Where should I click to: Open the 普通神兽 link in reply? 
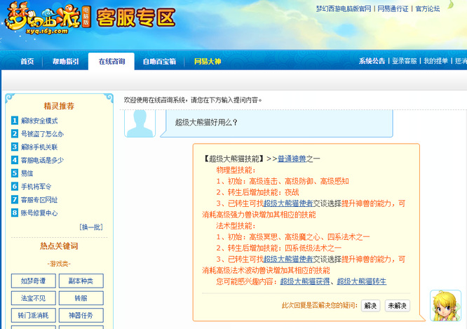pyautogui.click(x=292, y=159)
